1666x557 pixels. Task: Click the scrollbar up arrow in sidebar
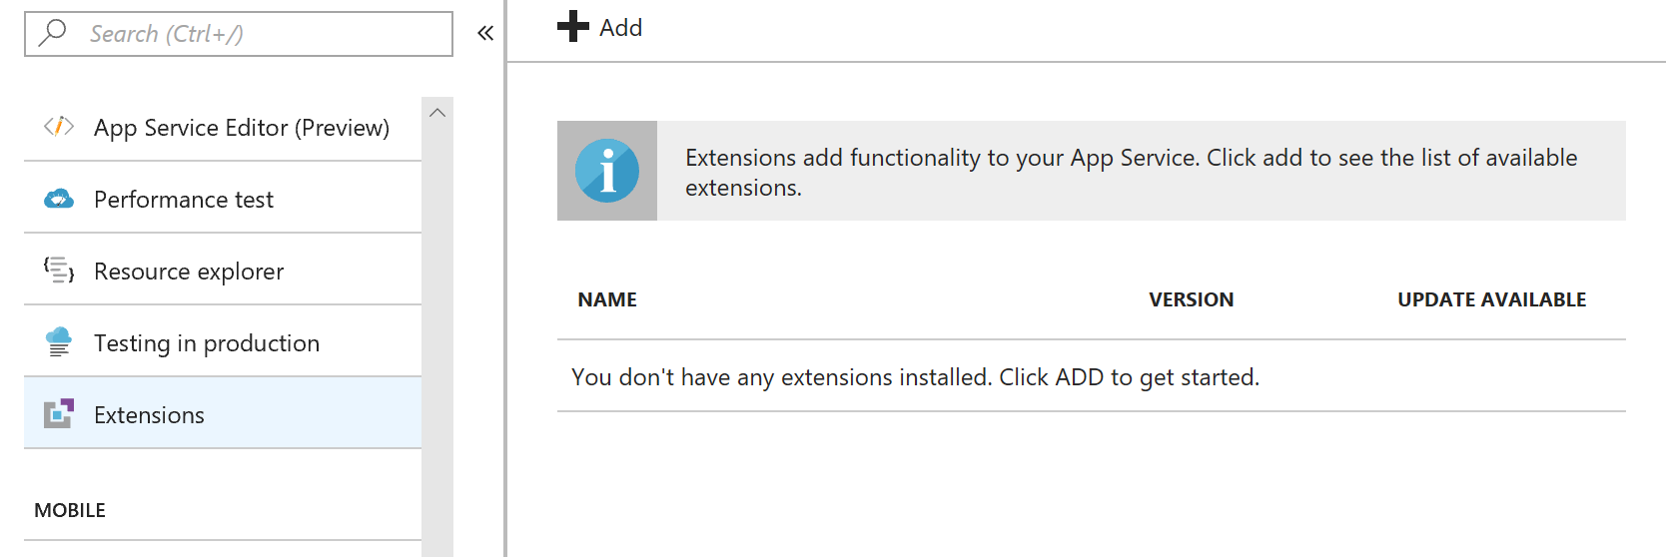click(x=437, y=113)
